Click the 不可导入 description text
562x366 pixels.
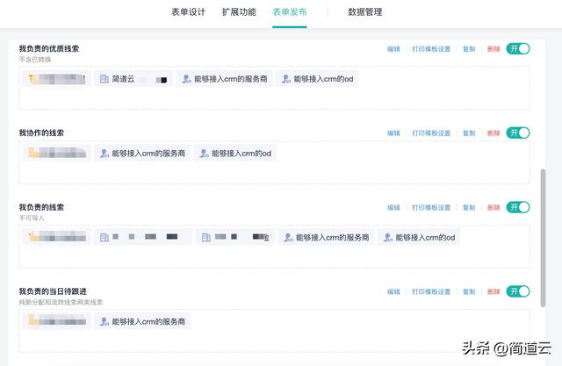(x=32, y=218)
